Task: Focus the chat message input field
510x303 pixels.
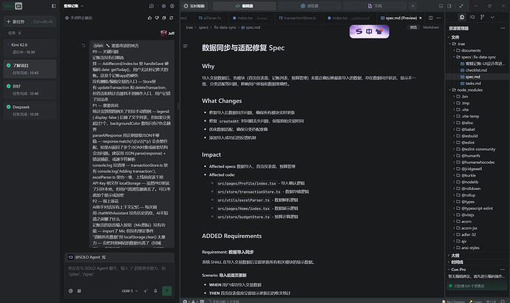Action: [x=119, y=271]
